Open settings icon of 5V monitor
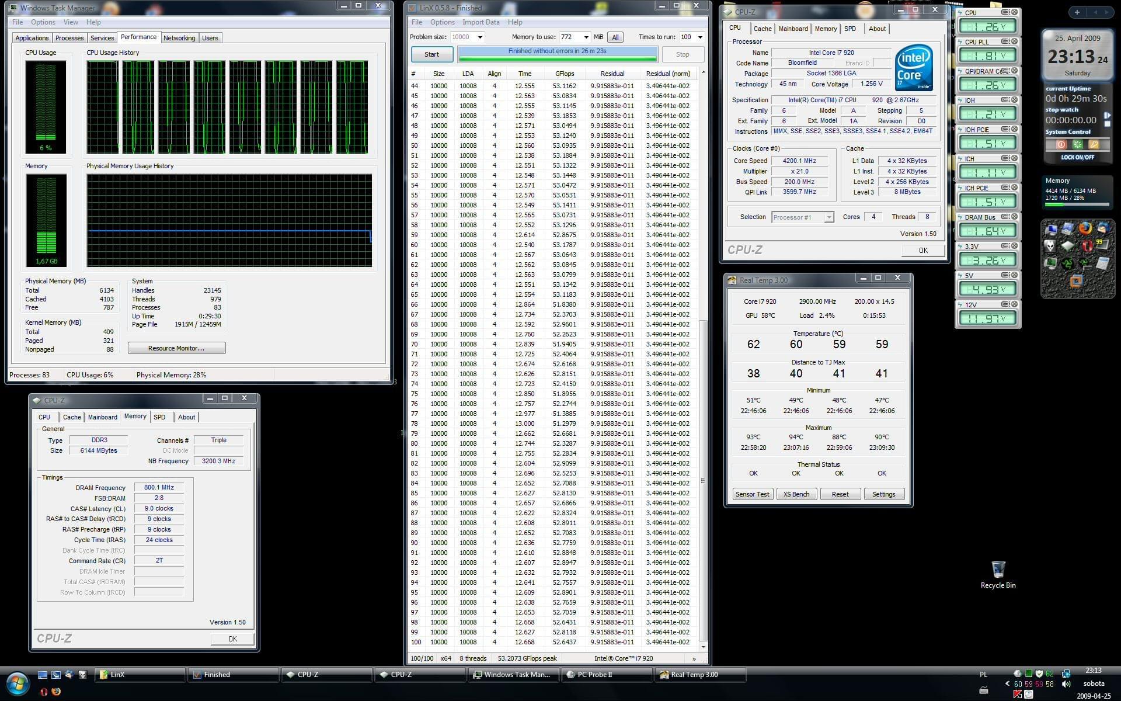 1005,275
